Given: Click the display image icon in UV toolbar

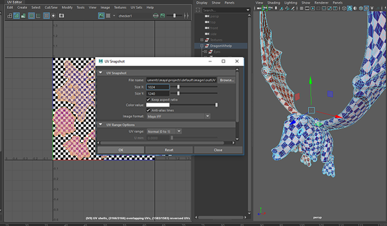Looking at the screenshot, I should [101, 16].
